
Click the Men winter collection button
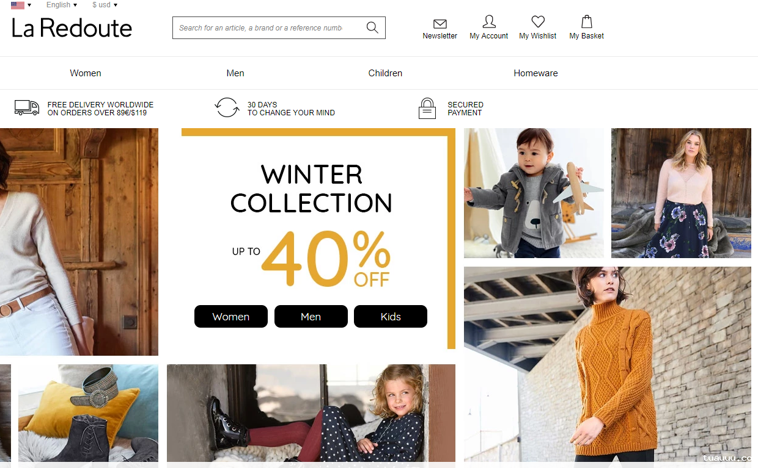(x=311, y=317)
